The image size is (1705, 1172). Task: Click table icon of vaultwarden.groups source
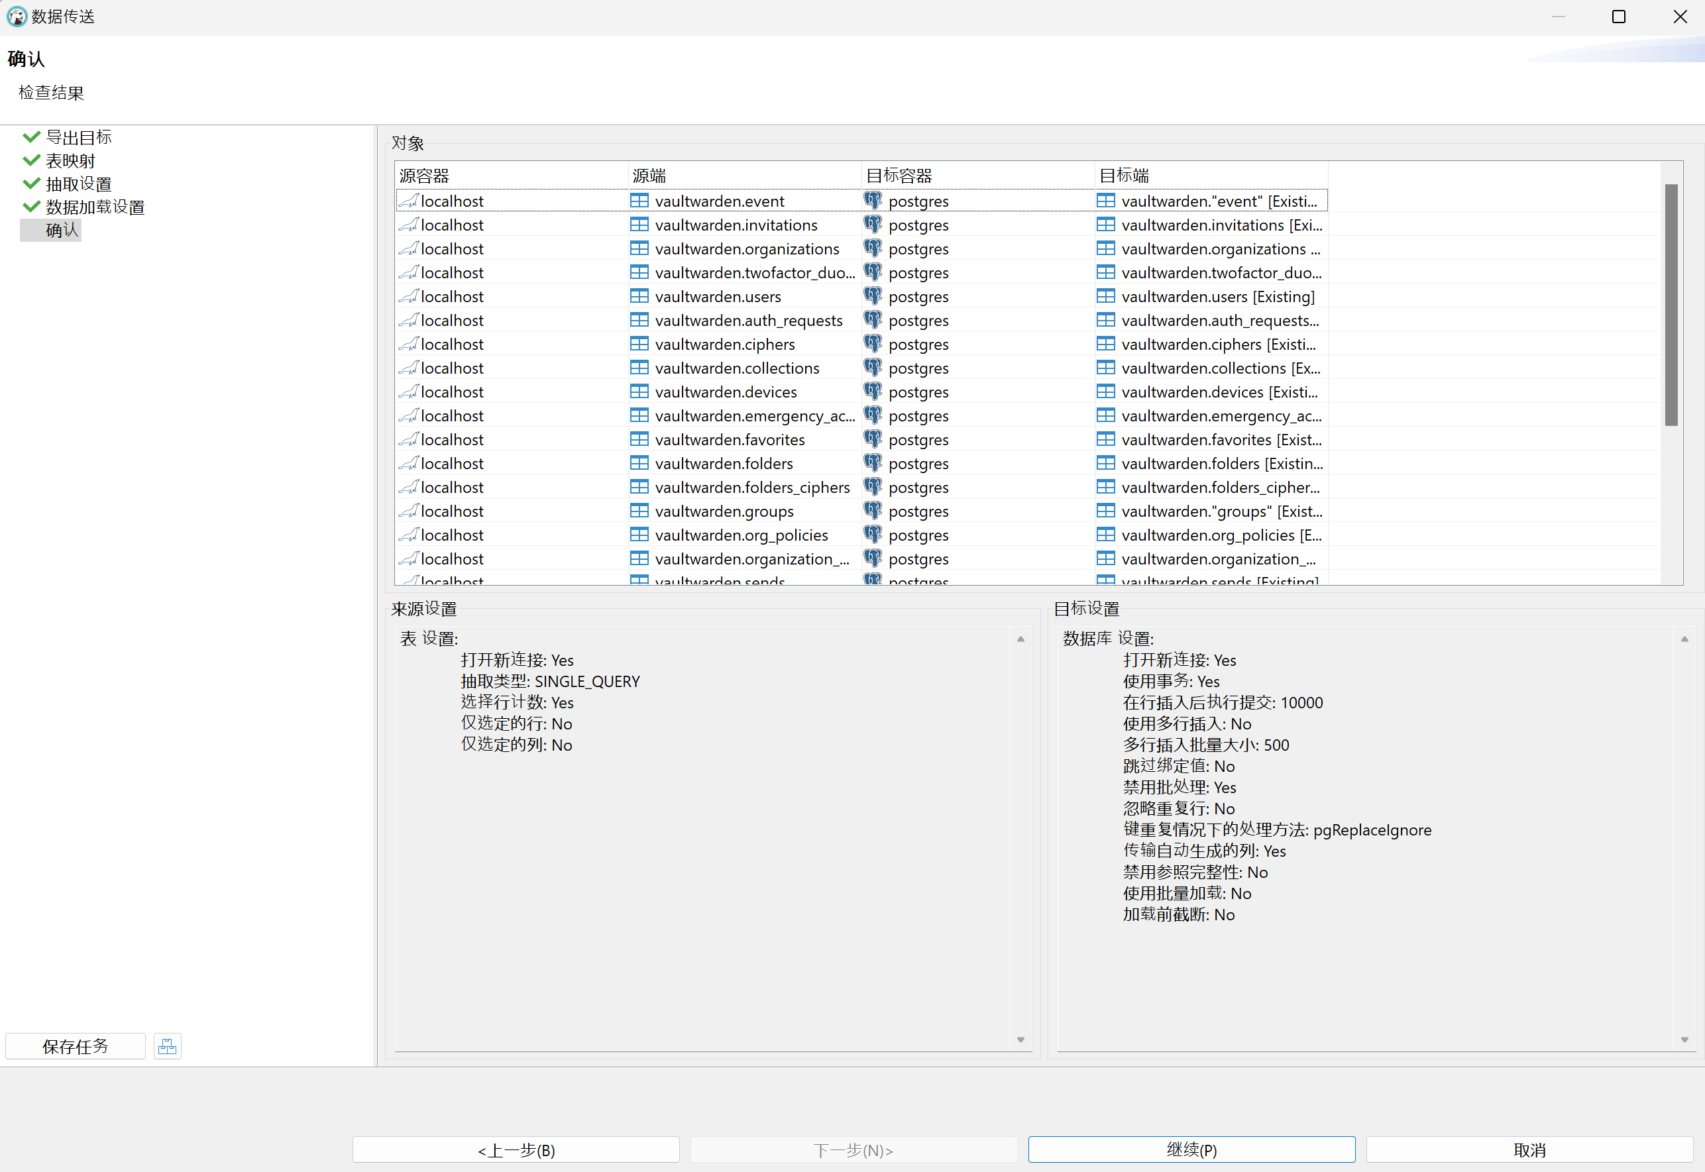coord(639,510)
